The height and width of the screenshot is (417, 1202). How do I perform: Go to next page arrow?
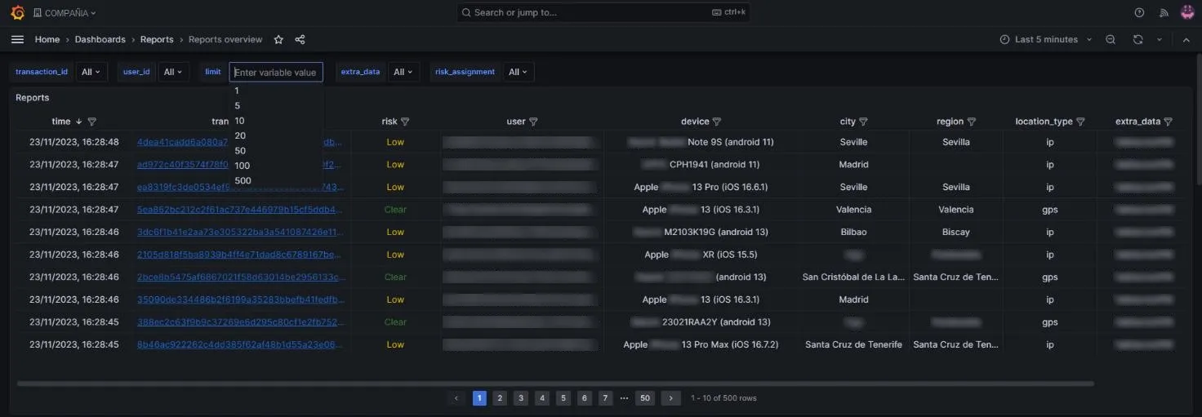click(670, 398)
